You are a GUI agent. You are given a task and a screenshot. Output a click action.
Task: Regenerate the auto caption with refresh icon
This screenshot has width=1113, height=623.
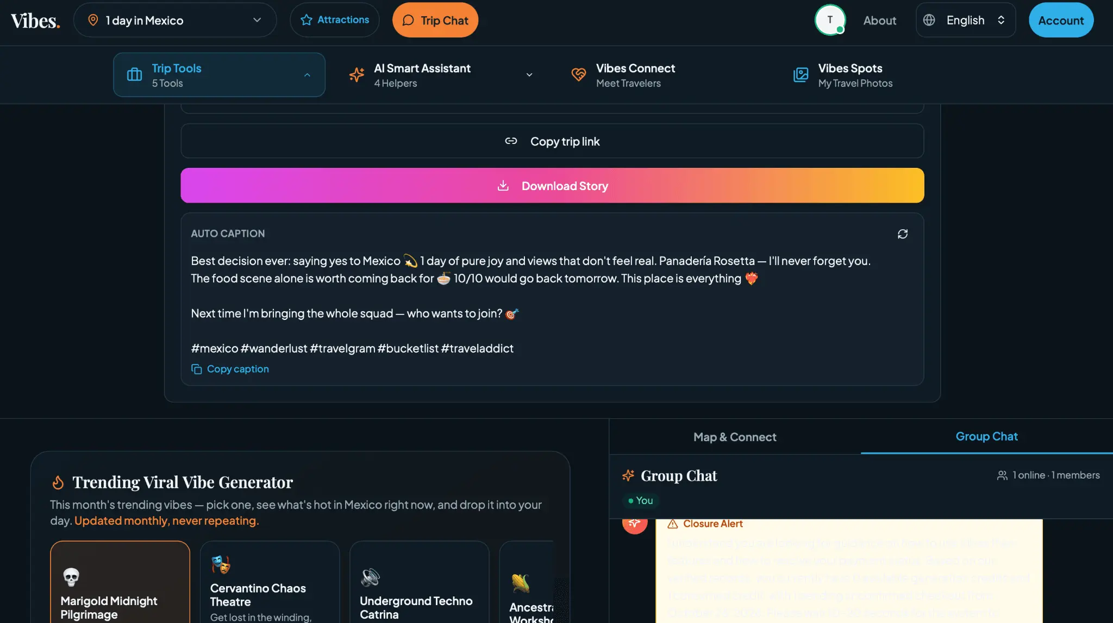(903, 234)
